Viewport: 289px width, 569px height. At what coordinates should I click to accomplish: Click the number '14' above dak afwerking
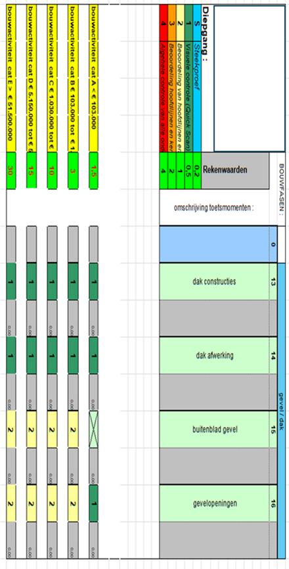tap(273, 355)
